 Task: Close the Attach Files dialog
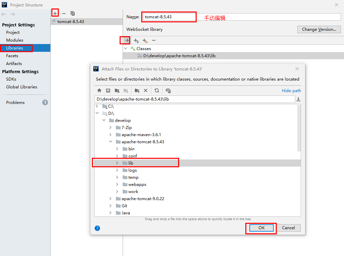(297, 69)
